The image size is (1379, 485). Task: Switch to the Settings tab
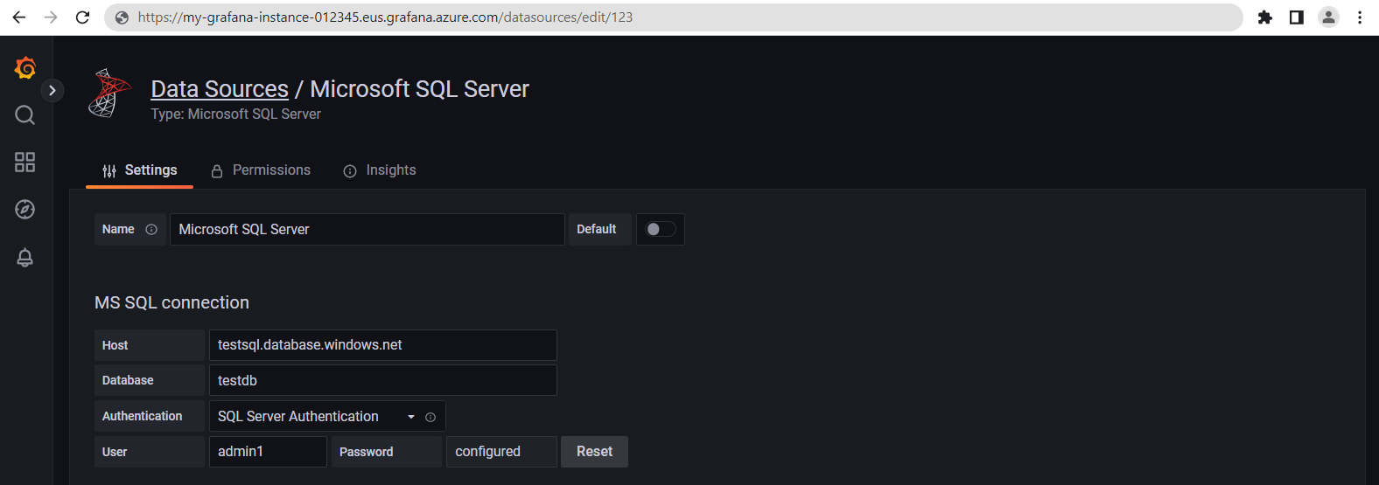140,170
